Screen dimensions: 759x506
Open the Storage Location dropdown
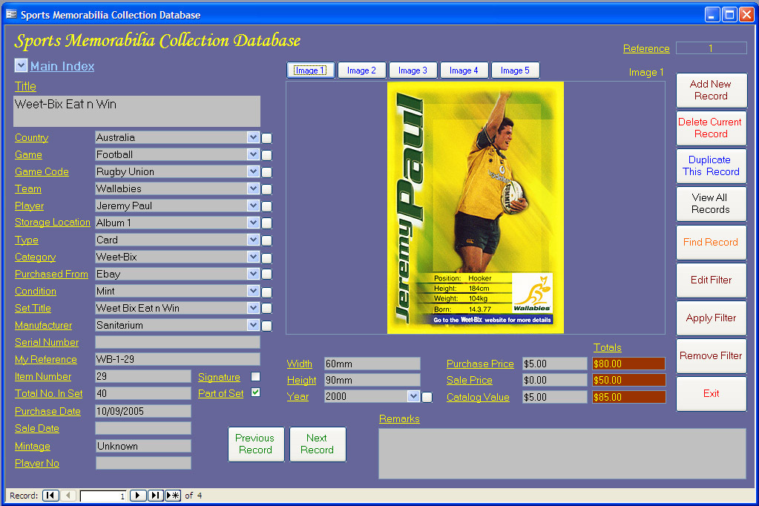click(x=253, y=223)
